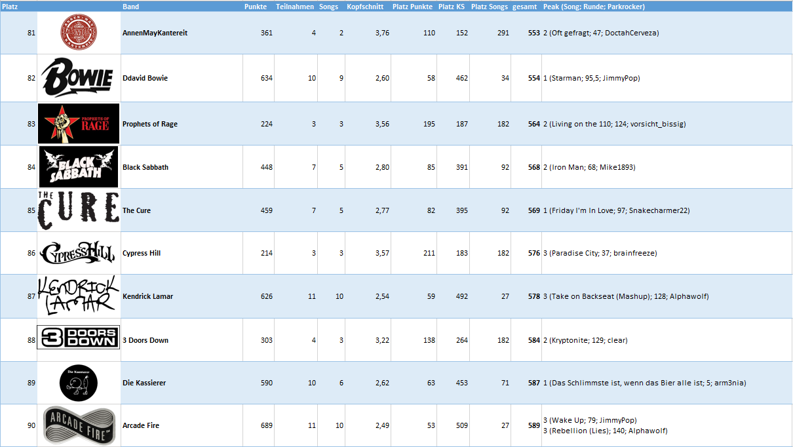Select the 3 Doors Down logo
Screen dimensions: 793x447
pos(79,337)
